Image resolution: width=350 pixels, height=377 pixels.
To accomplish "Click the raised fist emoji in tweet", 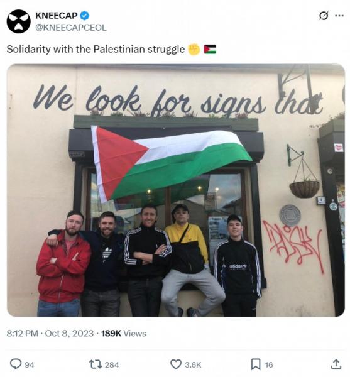I will click(194, 49).
